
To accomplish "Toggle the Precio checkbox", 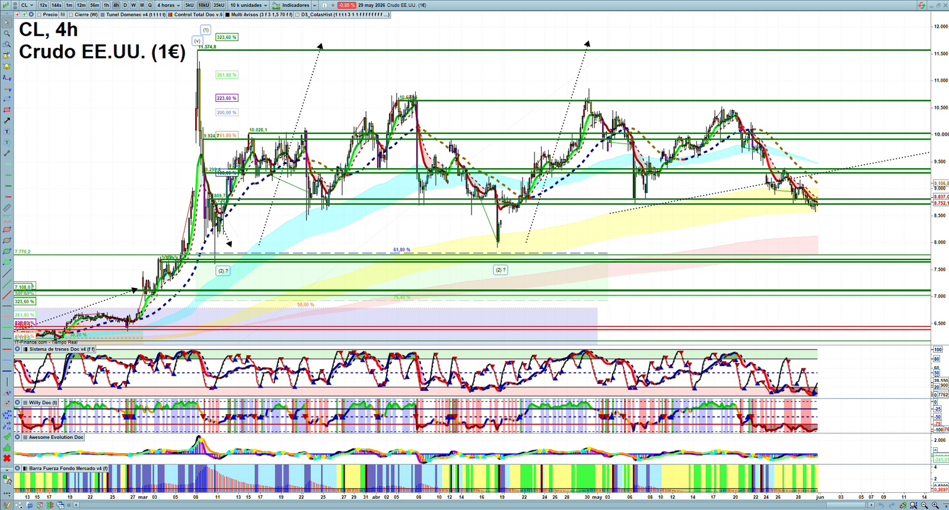I will tap(39, 14).
